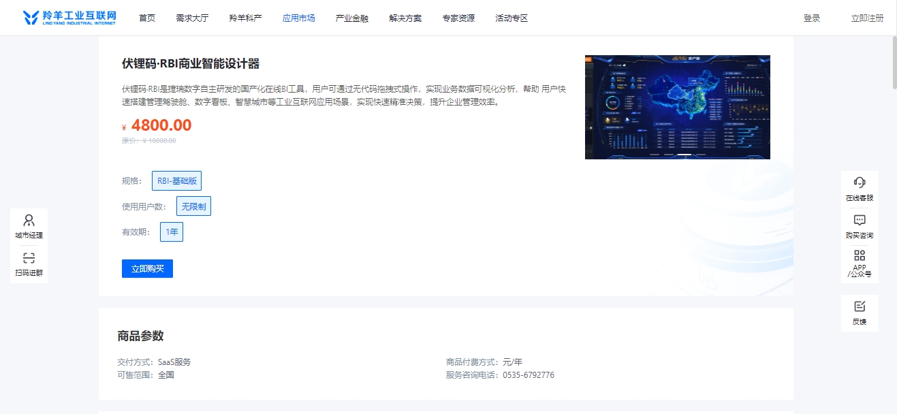Image resolution: width=897 pixels, height=414 pixels.
Task: Open the 解决方案 menu item
Action: [404, 18]
